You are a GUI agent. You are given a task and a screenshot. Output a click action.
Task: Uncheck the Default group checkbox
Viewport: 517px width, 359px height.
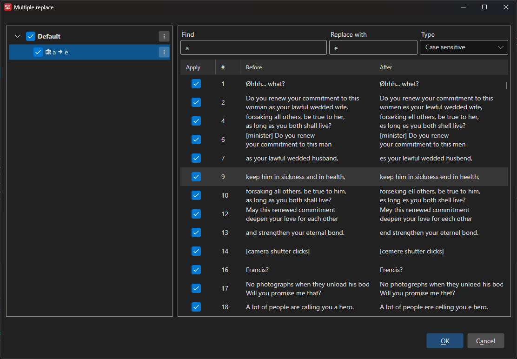pyautogui.click(x=31, y=36)
